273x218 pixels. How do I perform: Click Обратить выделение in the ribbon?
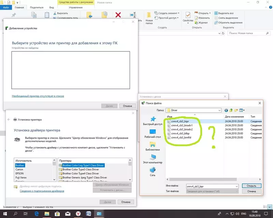point(228,22)
